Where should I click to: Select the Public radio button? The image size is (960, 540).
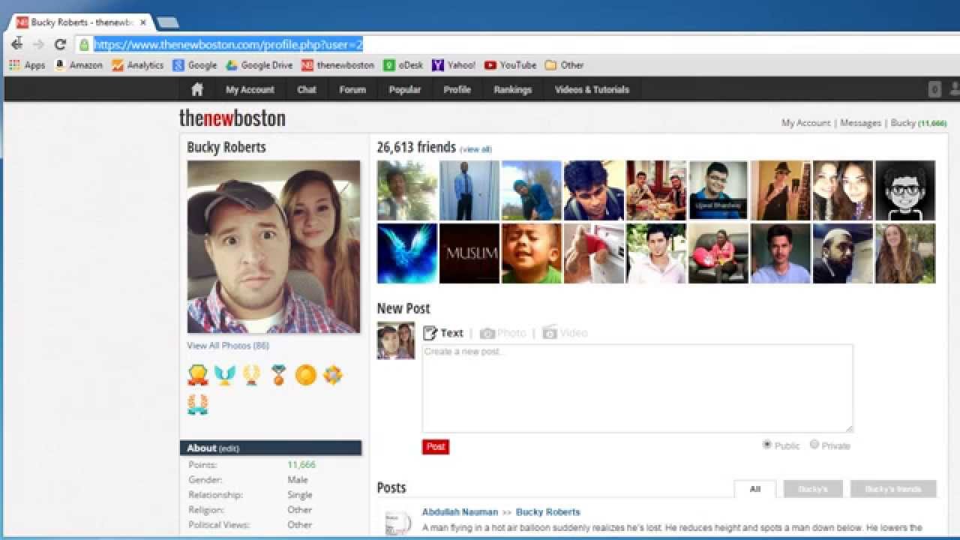pos(767,445)
